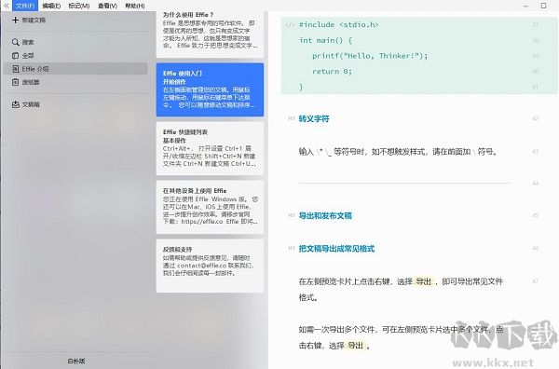Open the 文件(F) menu

coord(25,6)
